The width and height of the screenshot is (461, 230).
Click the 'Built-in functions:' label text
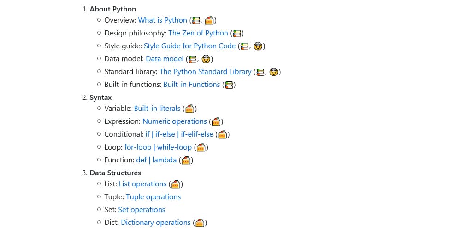pyautogui.click(x=133, y=85)
